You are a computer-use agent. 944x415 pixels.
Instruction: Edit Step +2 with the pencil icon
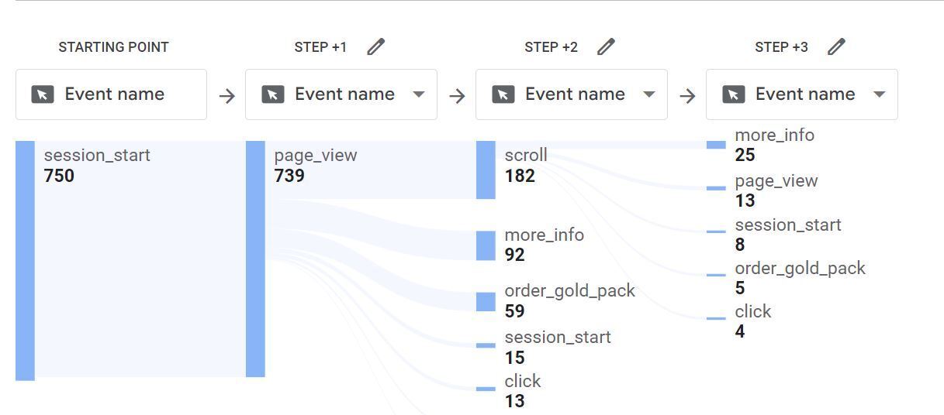[x=606, y=47]
